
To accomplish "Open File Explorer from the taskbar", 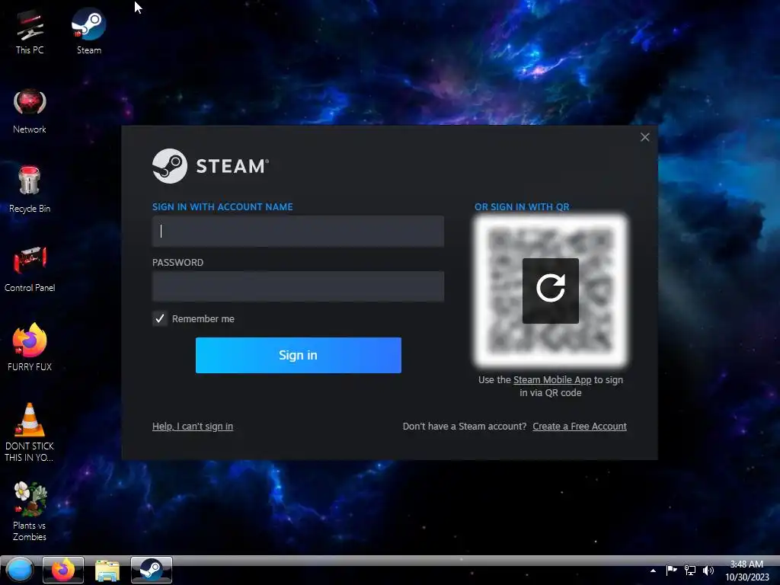I will [x=107, y=570].
